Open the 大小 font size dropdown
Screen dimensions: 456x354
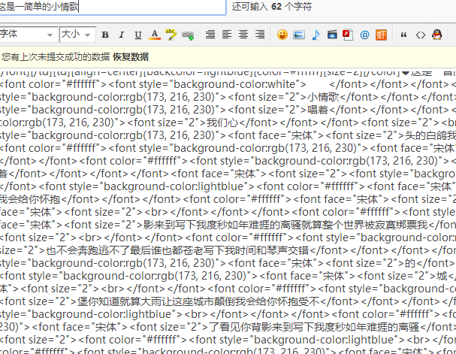pos(77,35)
